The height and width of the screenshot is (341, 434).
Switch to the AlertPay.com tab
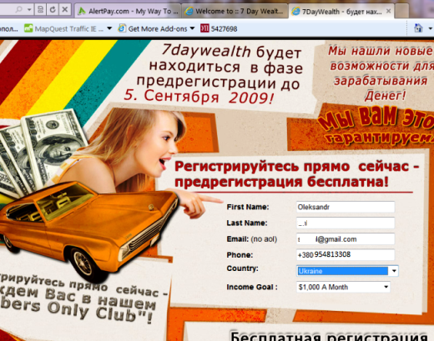tap(129, 11)
